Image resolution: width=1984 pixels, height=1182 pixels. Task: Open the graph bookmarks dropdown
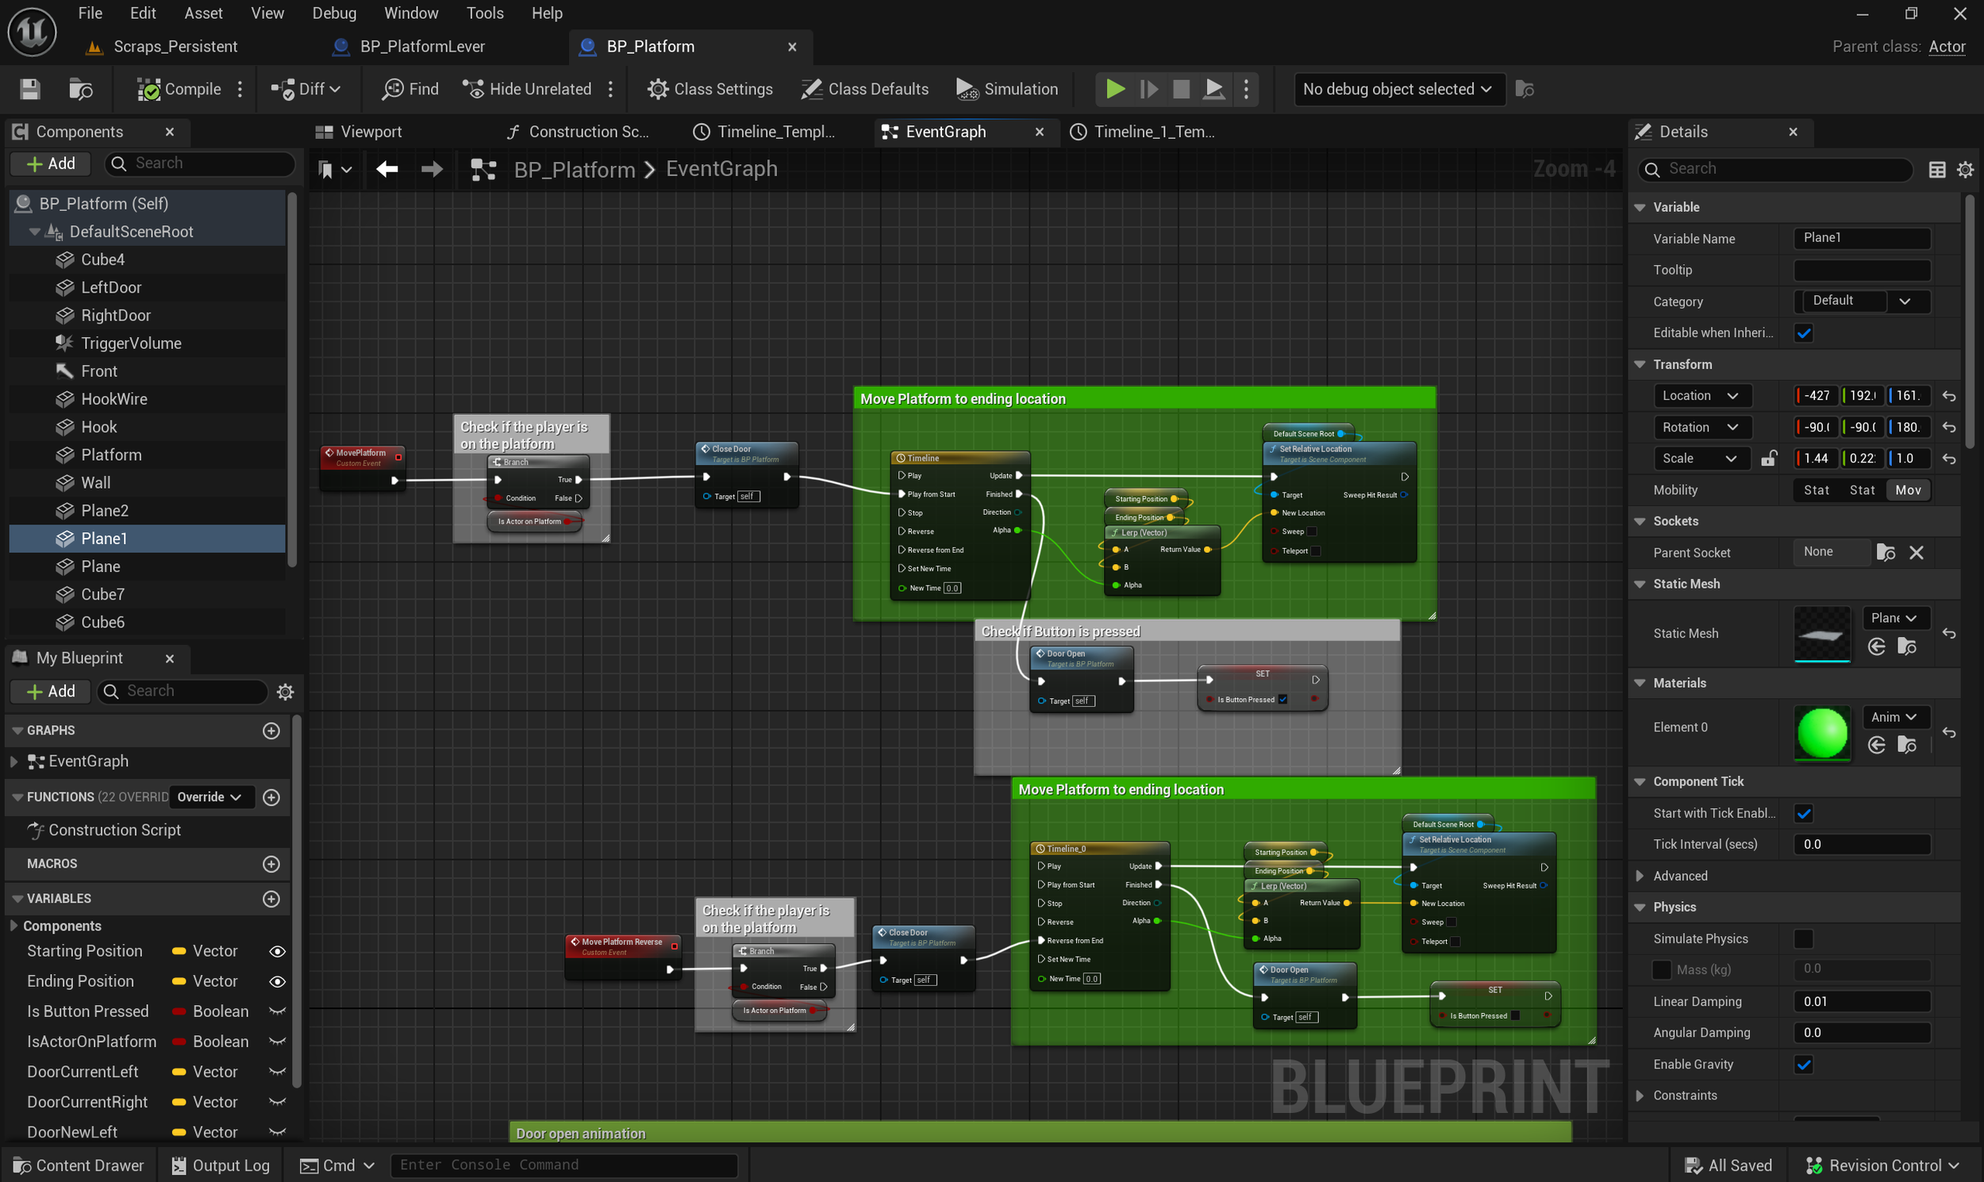click(x=335, y=169)
